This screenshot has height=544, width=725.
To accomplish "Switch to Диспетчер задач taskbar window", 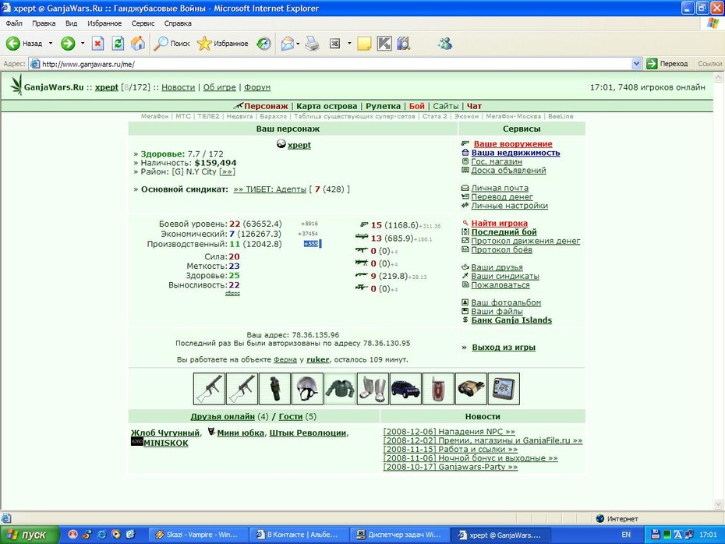I will [x=399, y=535].
